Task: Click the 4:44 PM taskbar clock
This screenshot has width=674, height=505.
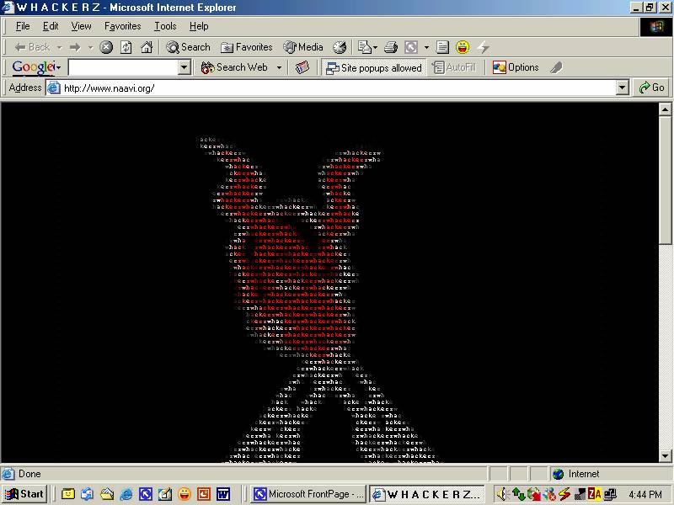Action: coord(645,494)
